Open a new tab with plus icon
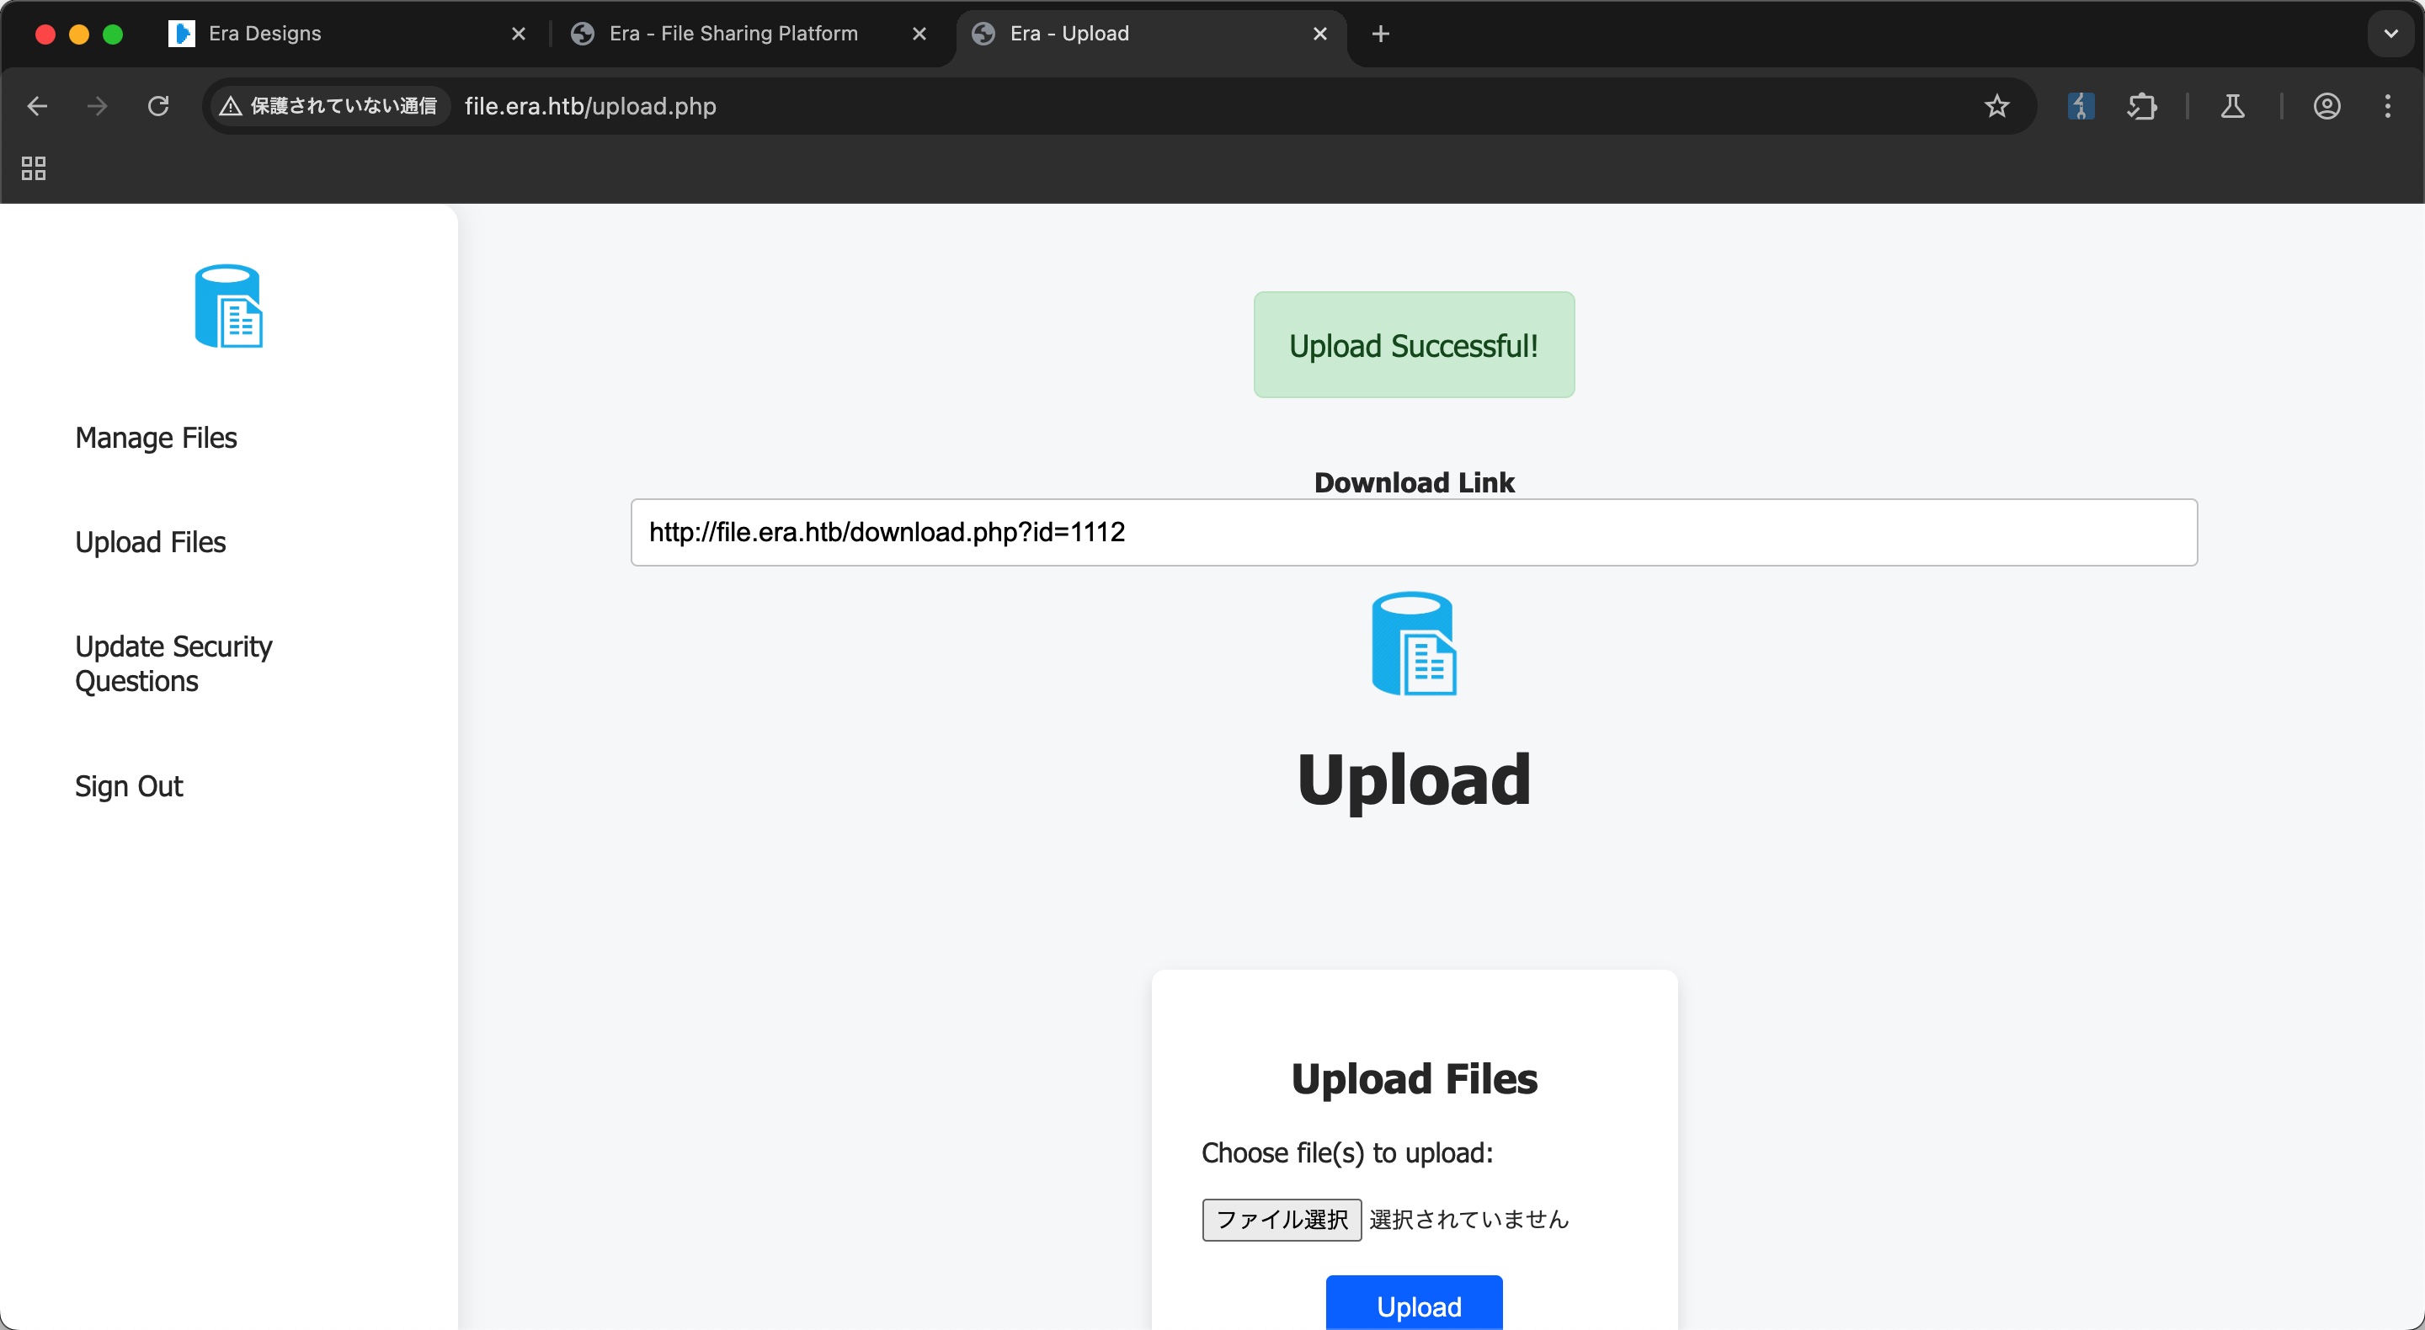Viewport: 2425px width, 1330px height. [x=1380, y=34]
